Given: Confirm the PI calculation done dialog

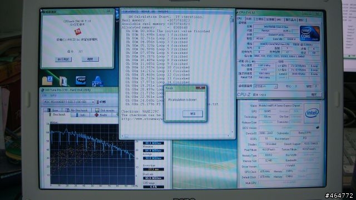Looking at the screenshot, I should tap(192, 113).
